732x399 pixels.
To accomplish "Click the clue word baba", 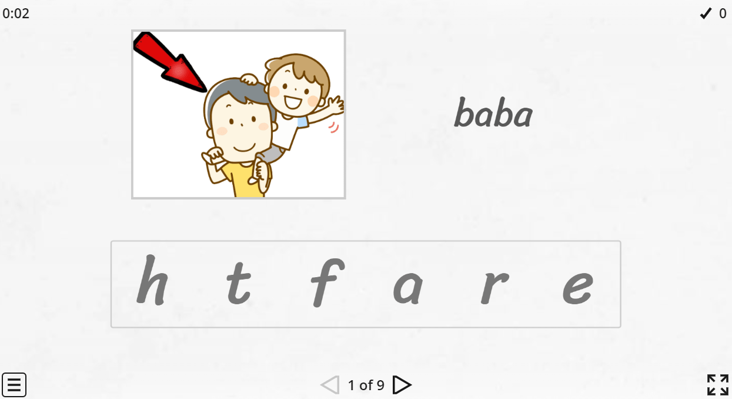I will pos(493,113).
